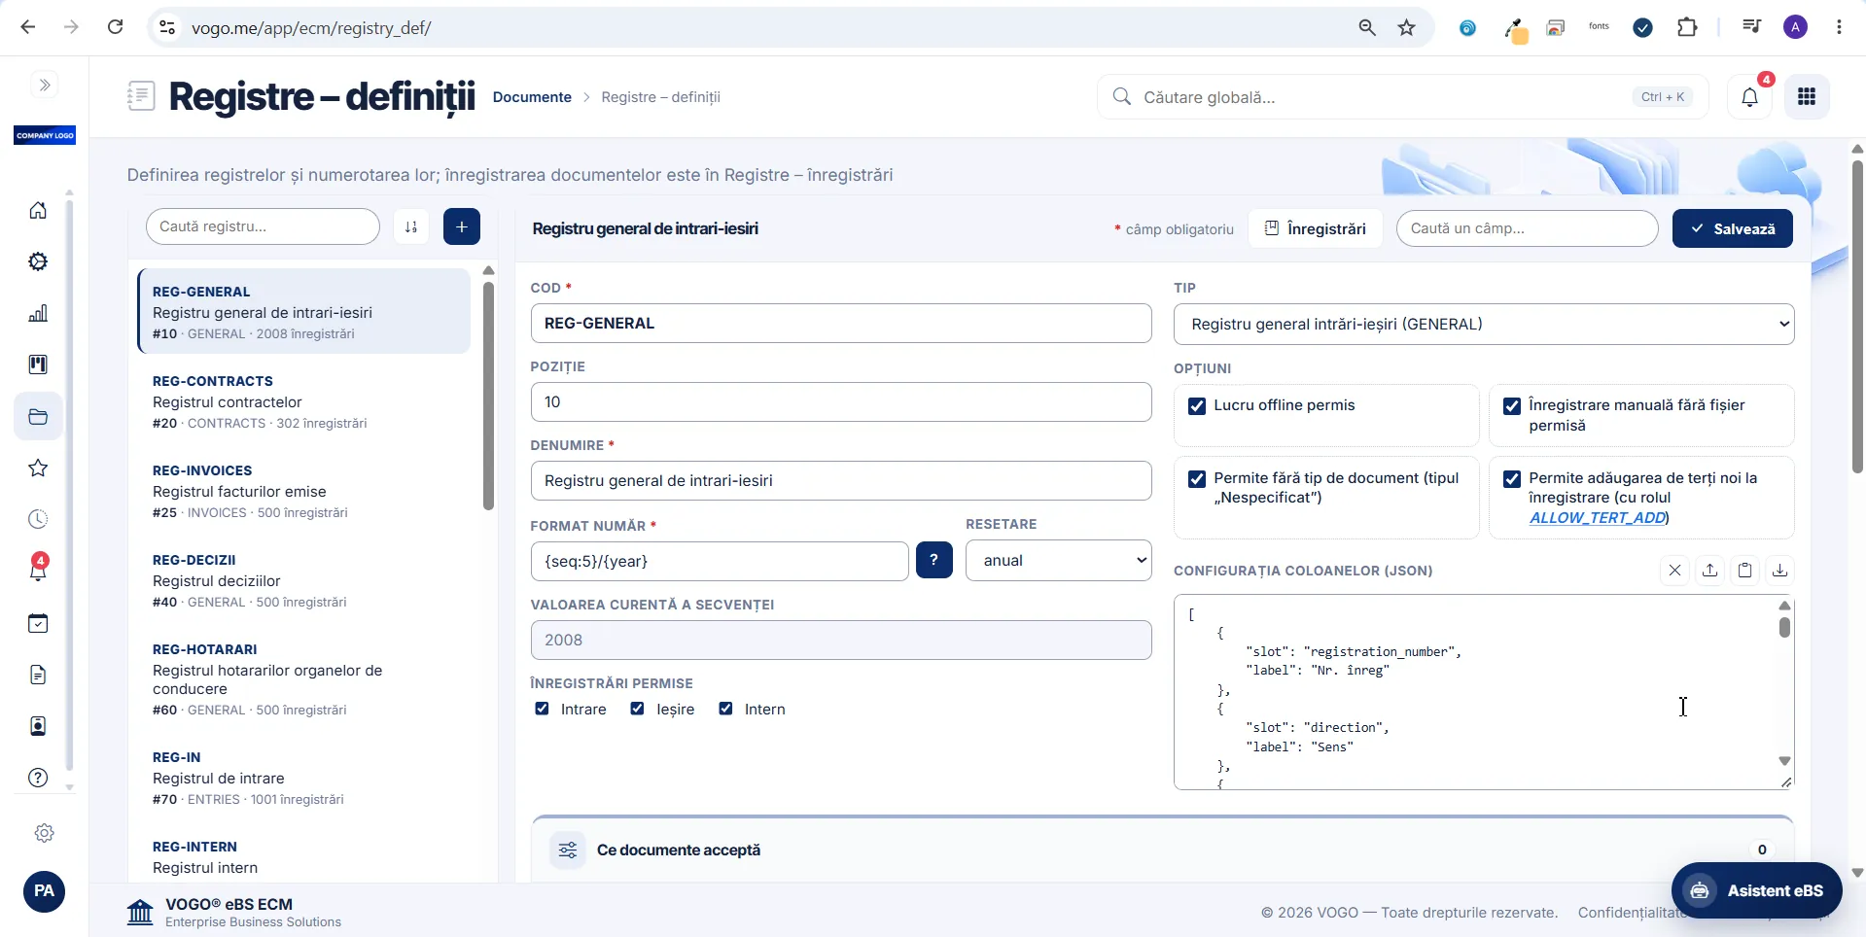The width and height of the screenshot is (1866, 937).
Task: Open the clock history sidebar icon
Action: point(38,519)
